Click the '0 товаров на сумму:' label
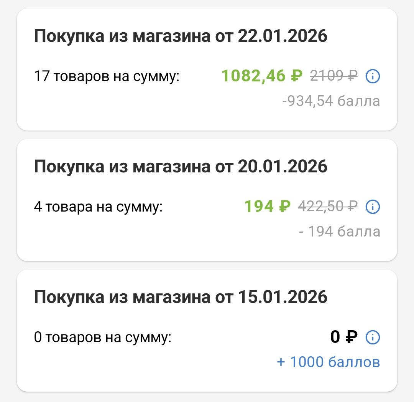This screenshot has height=402, width=414. click(103, 338)
